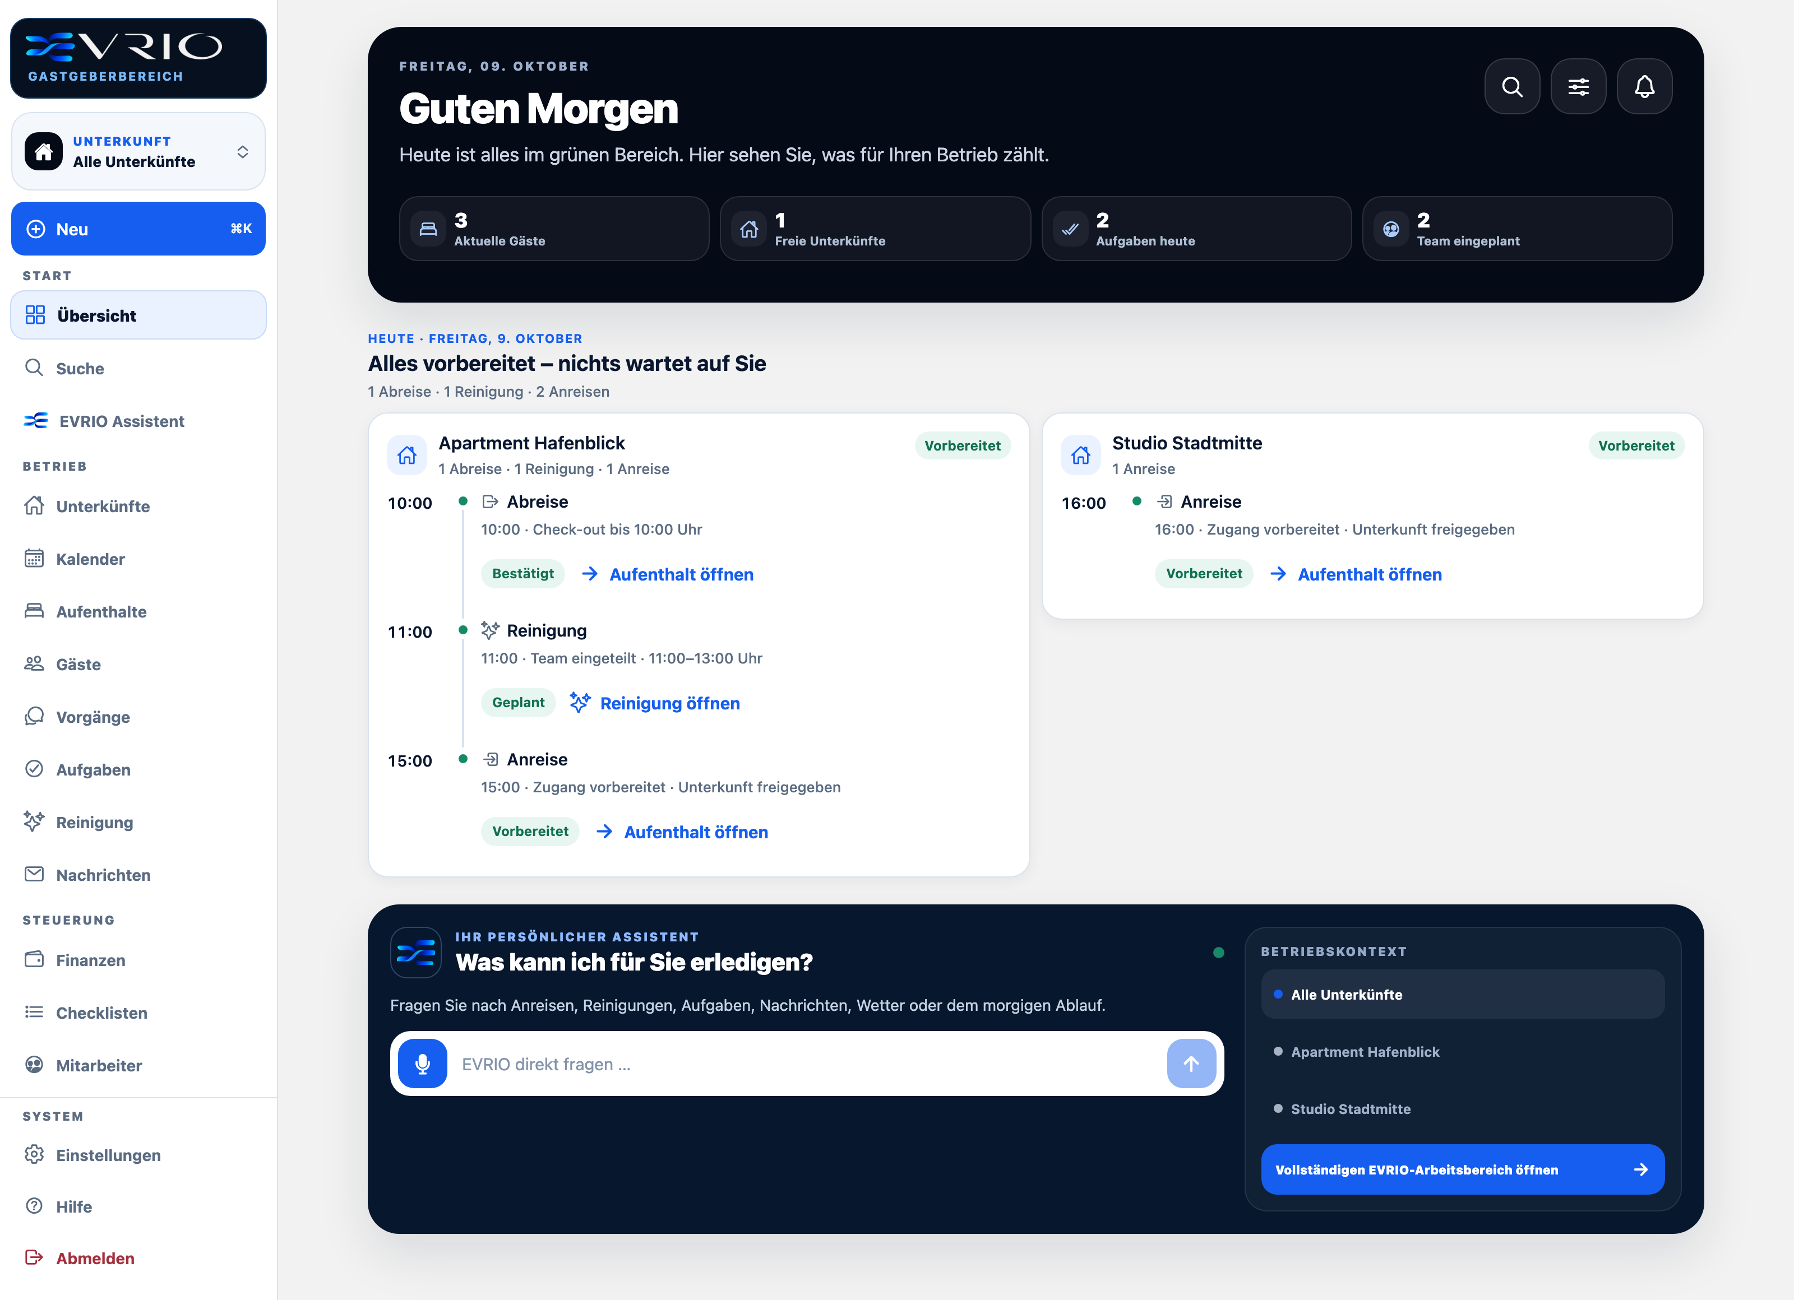
Task: Open Reinigung in sidebar
Action: pyautogui.click(x=138, y=823)
